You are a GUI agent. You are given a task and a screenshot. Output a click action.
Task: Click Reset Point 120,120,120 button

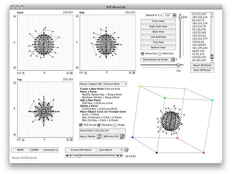click(103, 130)
